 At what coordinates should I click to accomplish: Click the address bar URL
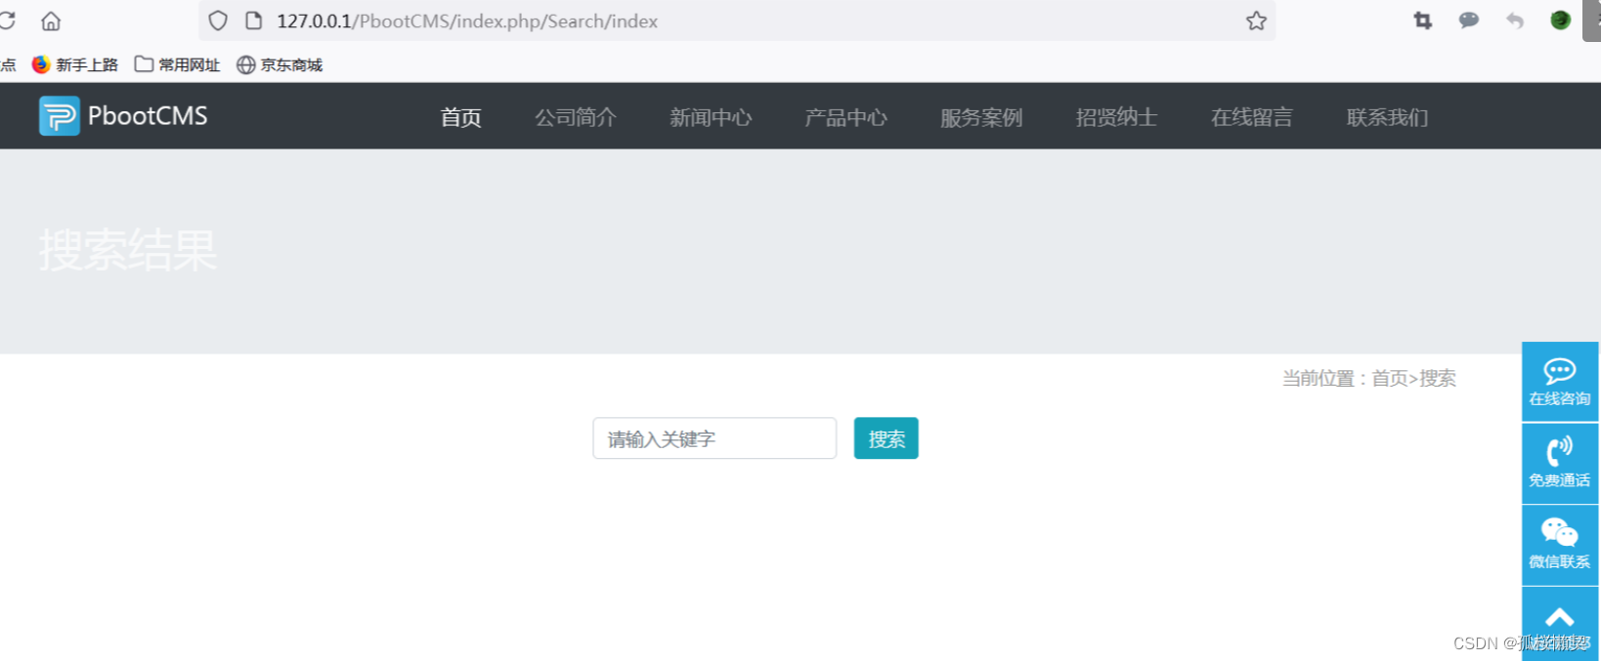[x=467, y=21]
